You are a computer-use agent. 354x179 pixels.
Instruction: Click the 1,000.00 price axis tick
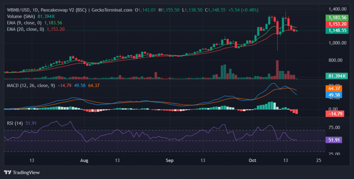tap(337, 43)
